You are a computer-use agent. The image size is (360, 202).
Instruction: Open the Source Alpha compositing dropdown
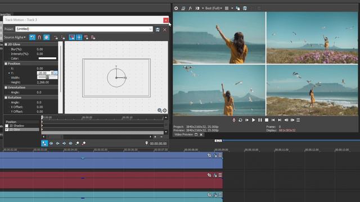pyautogui.click(x=15, y=38)
